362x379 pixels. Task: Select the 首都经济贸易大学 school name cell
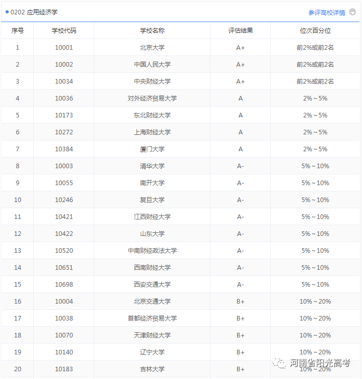point(152,318)
